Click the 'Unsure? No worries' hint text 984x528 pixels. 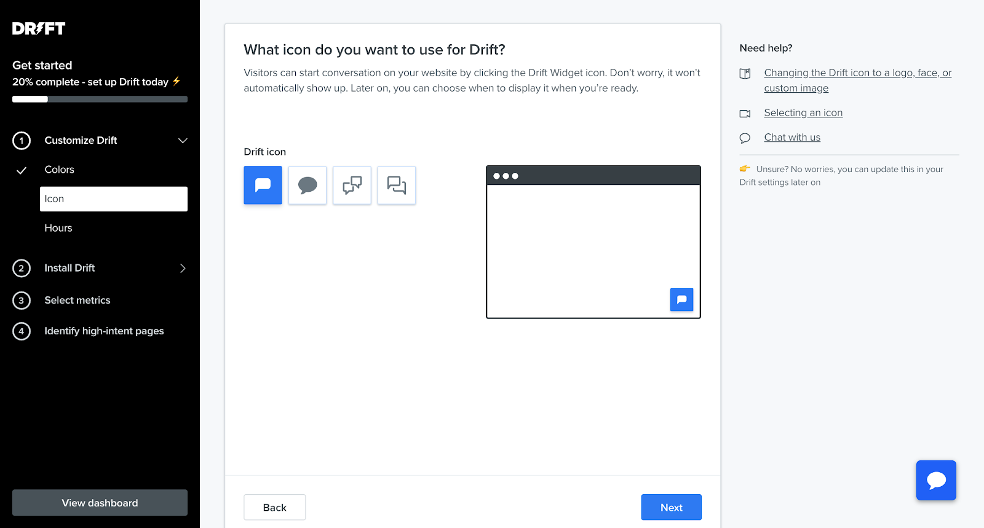point(841,176)
